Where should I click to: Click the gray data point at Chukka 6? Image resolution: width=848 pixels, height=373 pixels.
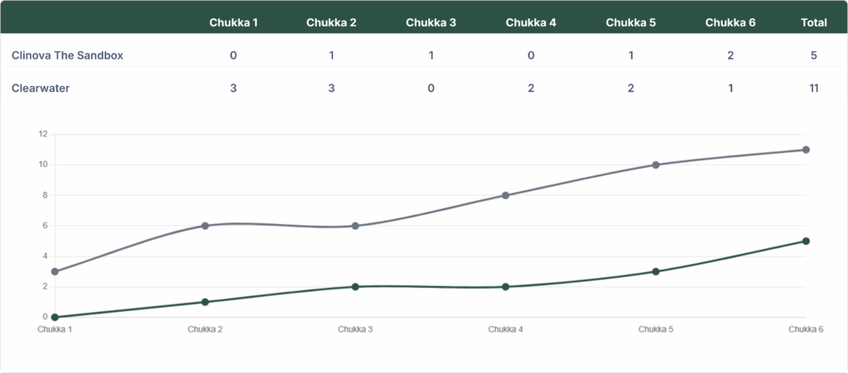tap(806, 150)
